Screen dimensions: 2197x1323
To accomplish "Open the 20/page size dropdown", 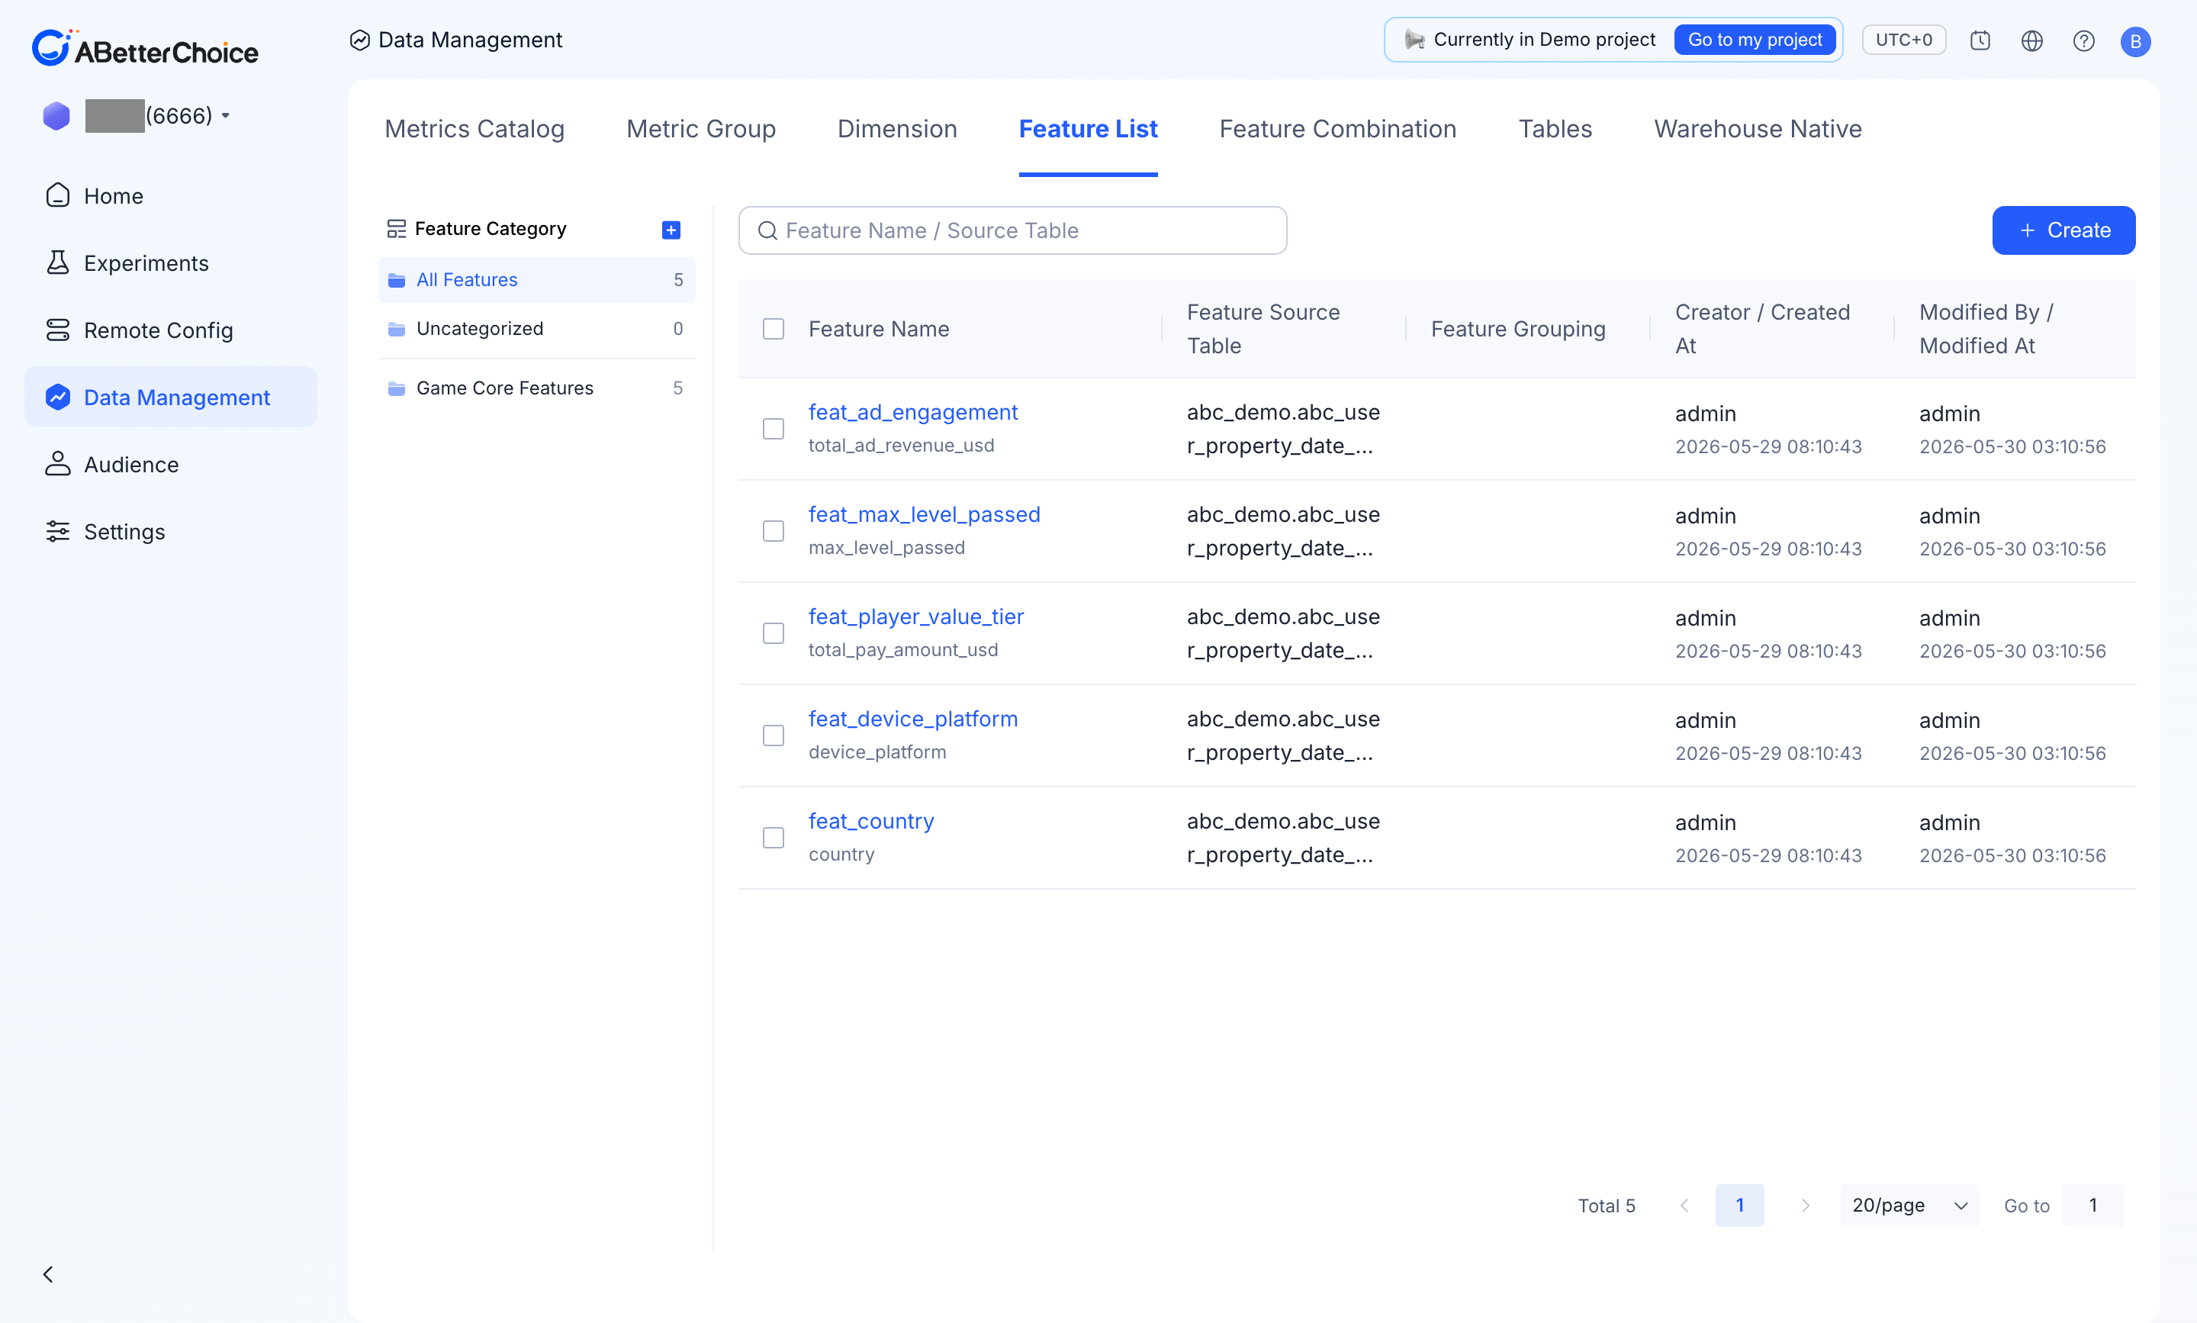I will pyautogui.click(x=1910, y=1206).
